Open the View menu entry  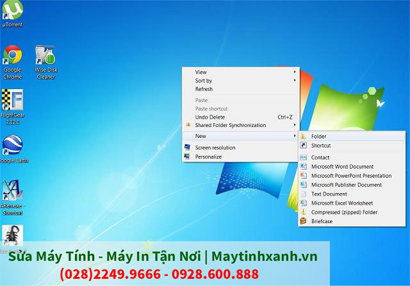[241, 72]
